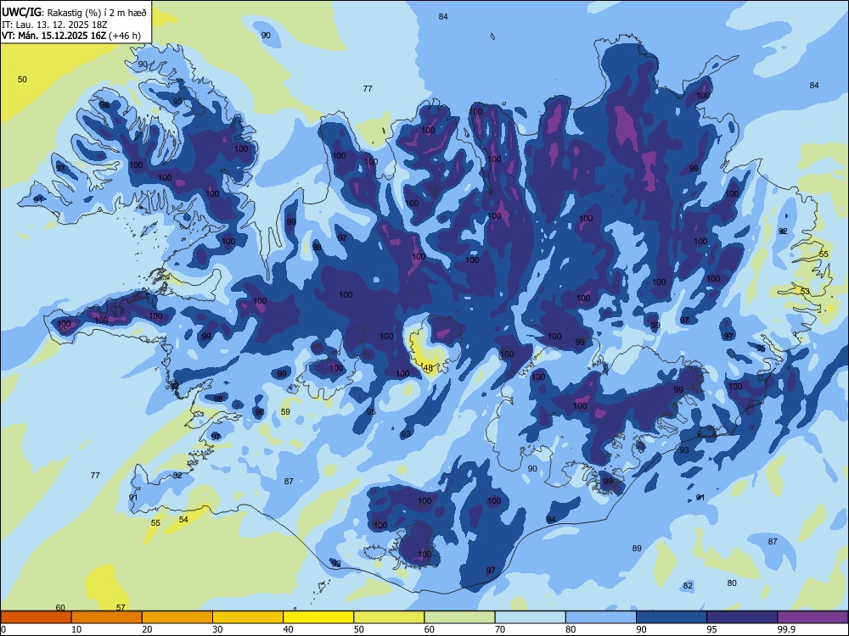This screenshot has width=849, height=636.
Task: Pick the 50–60 yellow-green legend swatch
Action: [389, 617]
